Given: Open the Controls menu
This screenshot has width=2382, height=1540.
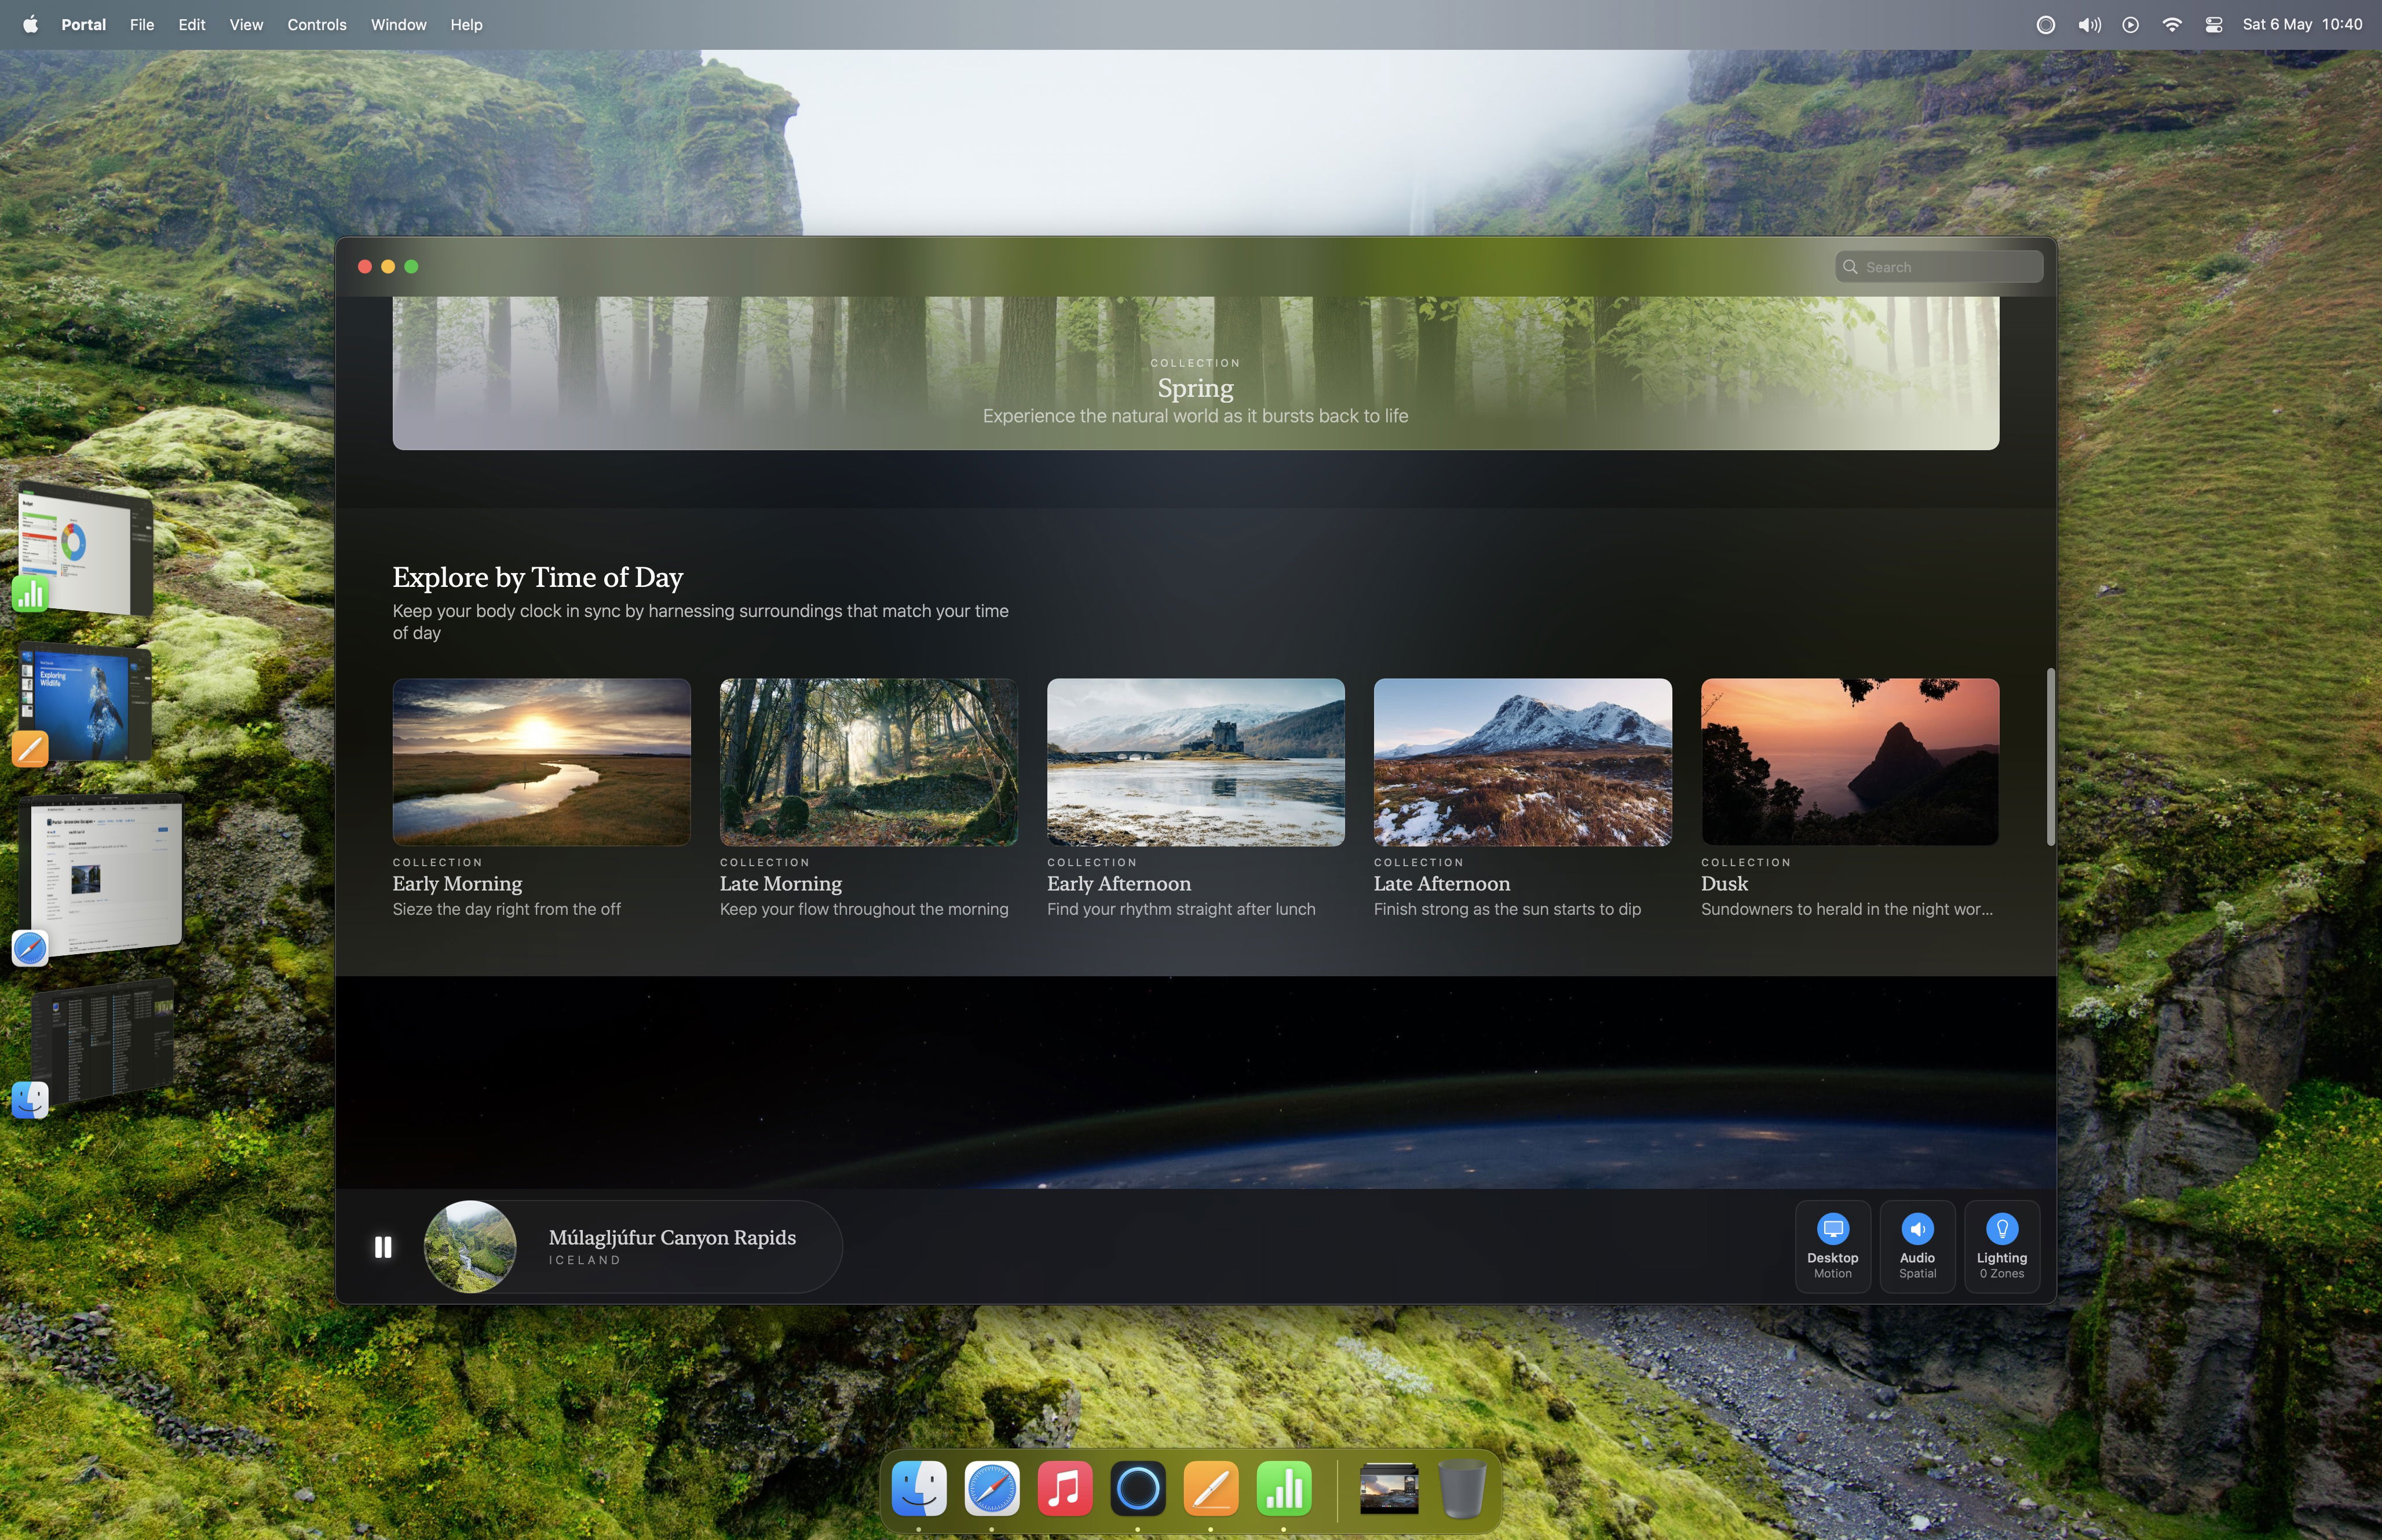Looking at the screenshot, I should point(316,24).
